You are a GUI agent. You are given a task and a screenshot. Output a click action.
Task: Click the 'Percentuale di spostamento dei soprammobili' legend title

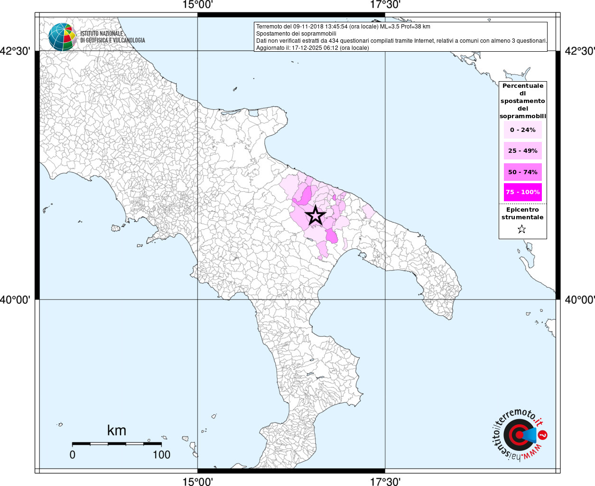pos(523,101)
